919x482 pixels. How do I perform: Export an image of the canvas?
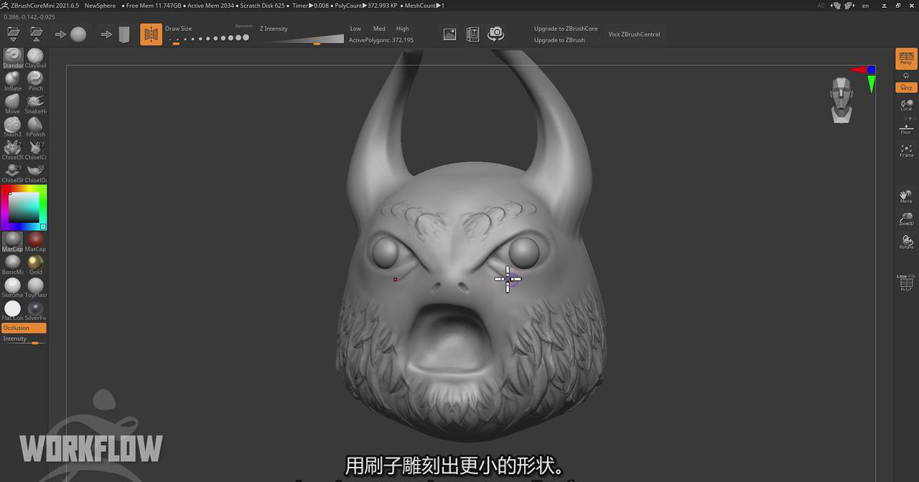(x=449, y=34)
